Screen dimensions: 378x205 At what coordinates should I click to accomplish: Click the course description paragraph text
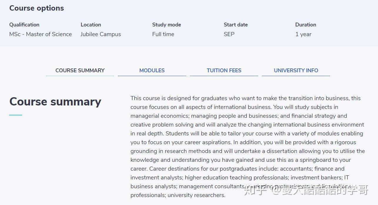[248, 147]
